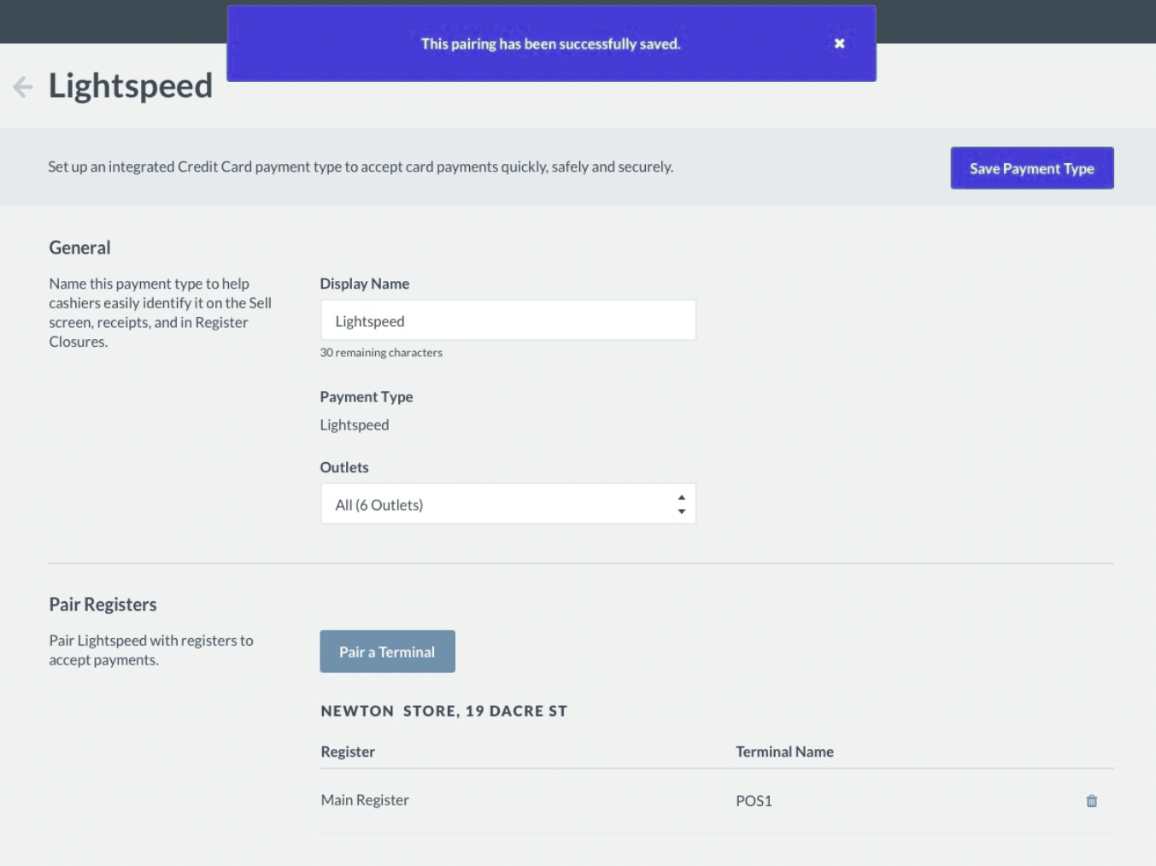The height and width of the screenshot is (866, 1156).
Task: Click the POS1 terminal name
Action: (753, 801)
